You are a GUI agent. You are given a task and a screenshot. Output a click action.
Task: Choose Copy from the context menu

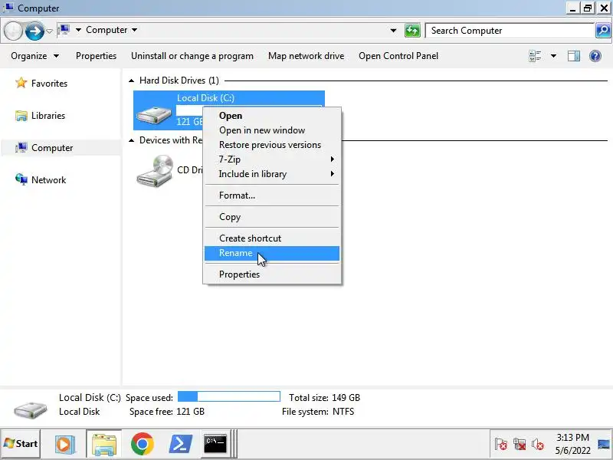pos(272,217)
